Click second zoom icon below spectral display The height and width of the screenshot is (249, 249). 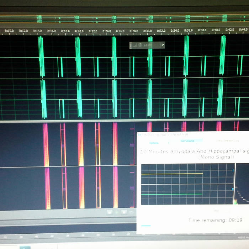(124, 212)
